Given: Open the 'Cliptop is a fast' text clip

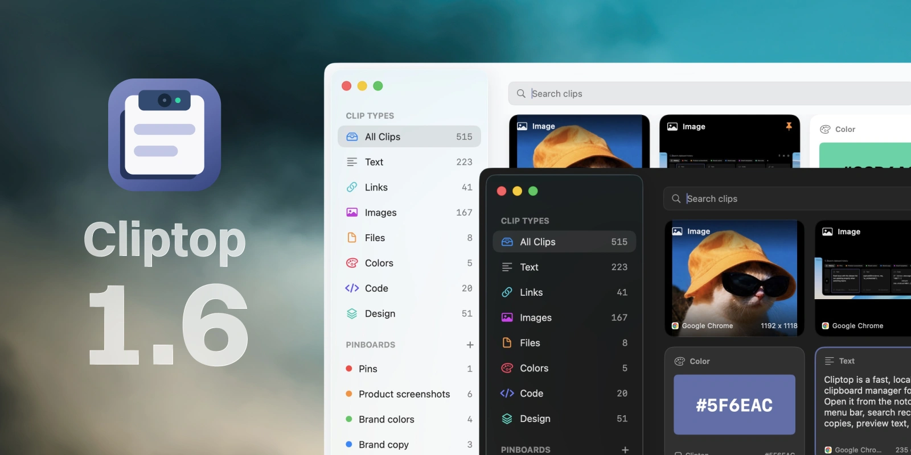Looking at the screenshot, I should click(863, 401).
